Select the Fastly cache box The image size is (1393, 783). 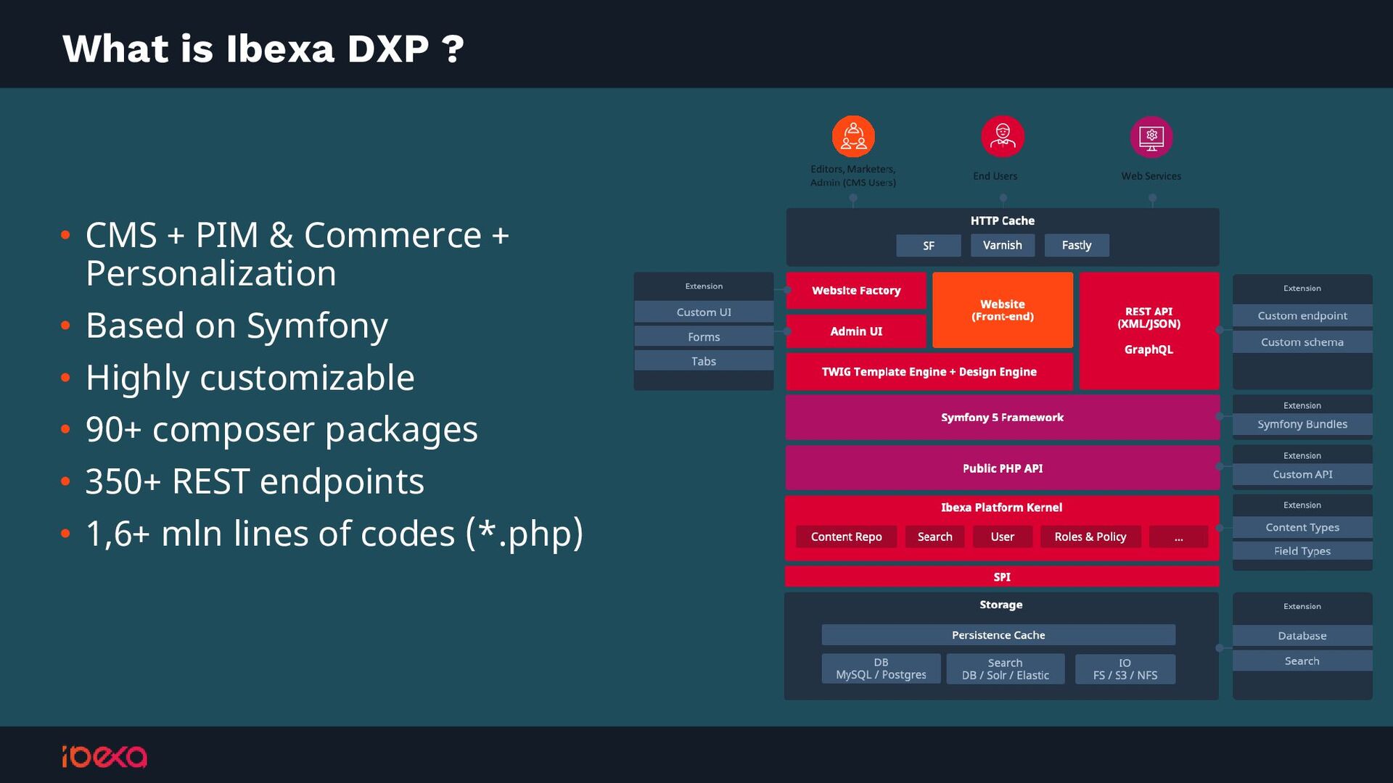point(1077,245)
